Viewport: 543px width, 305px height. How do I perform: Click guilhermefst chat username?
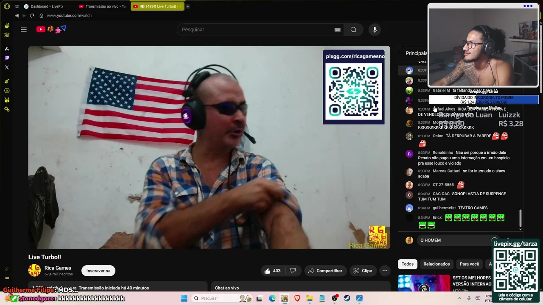444,208
